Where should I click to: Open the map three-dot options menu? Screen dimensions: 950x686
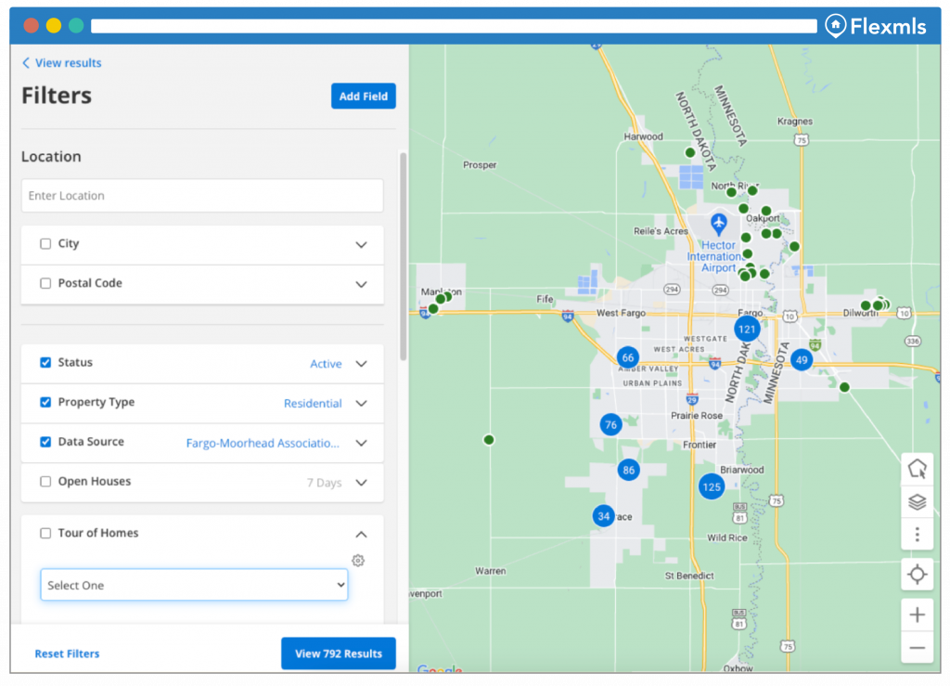917,535
